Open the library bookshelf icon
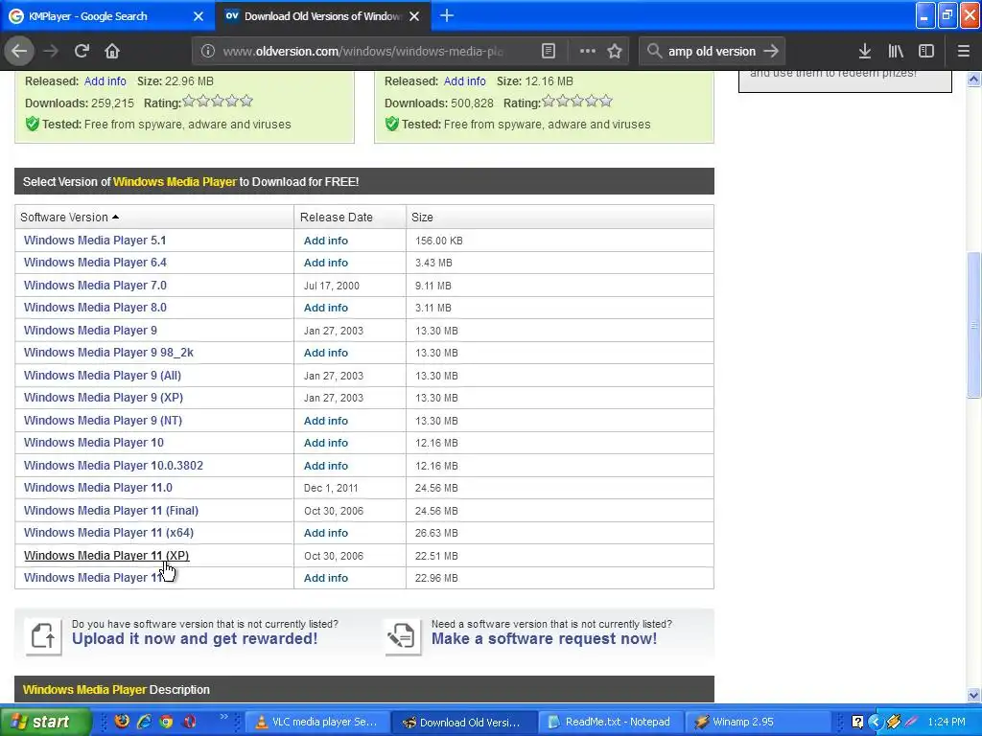 (x=896, y=52)
